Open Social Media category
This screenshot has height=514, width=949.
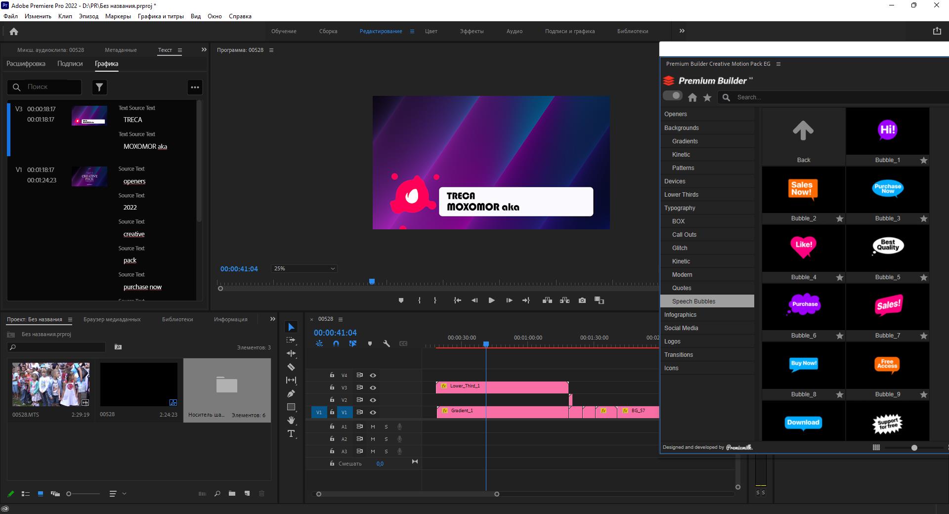click(707, 328)
